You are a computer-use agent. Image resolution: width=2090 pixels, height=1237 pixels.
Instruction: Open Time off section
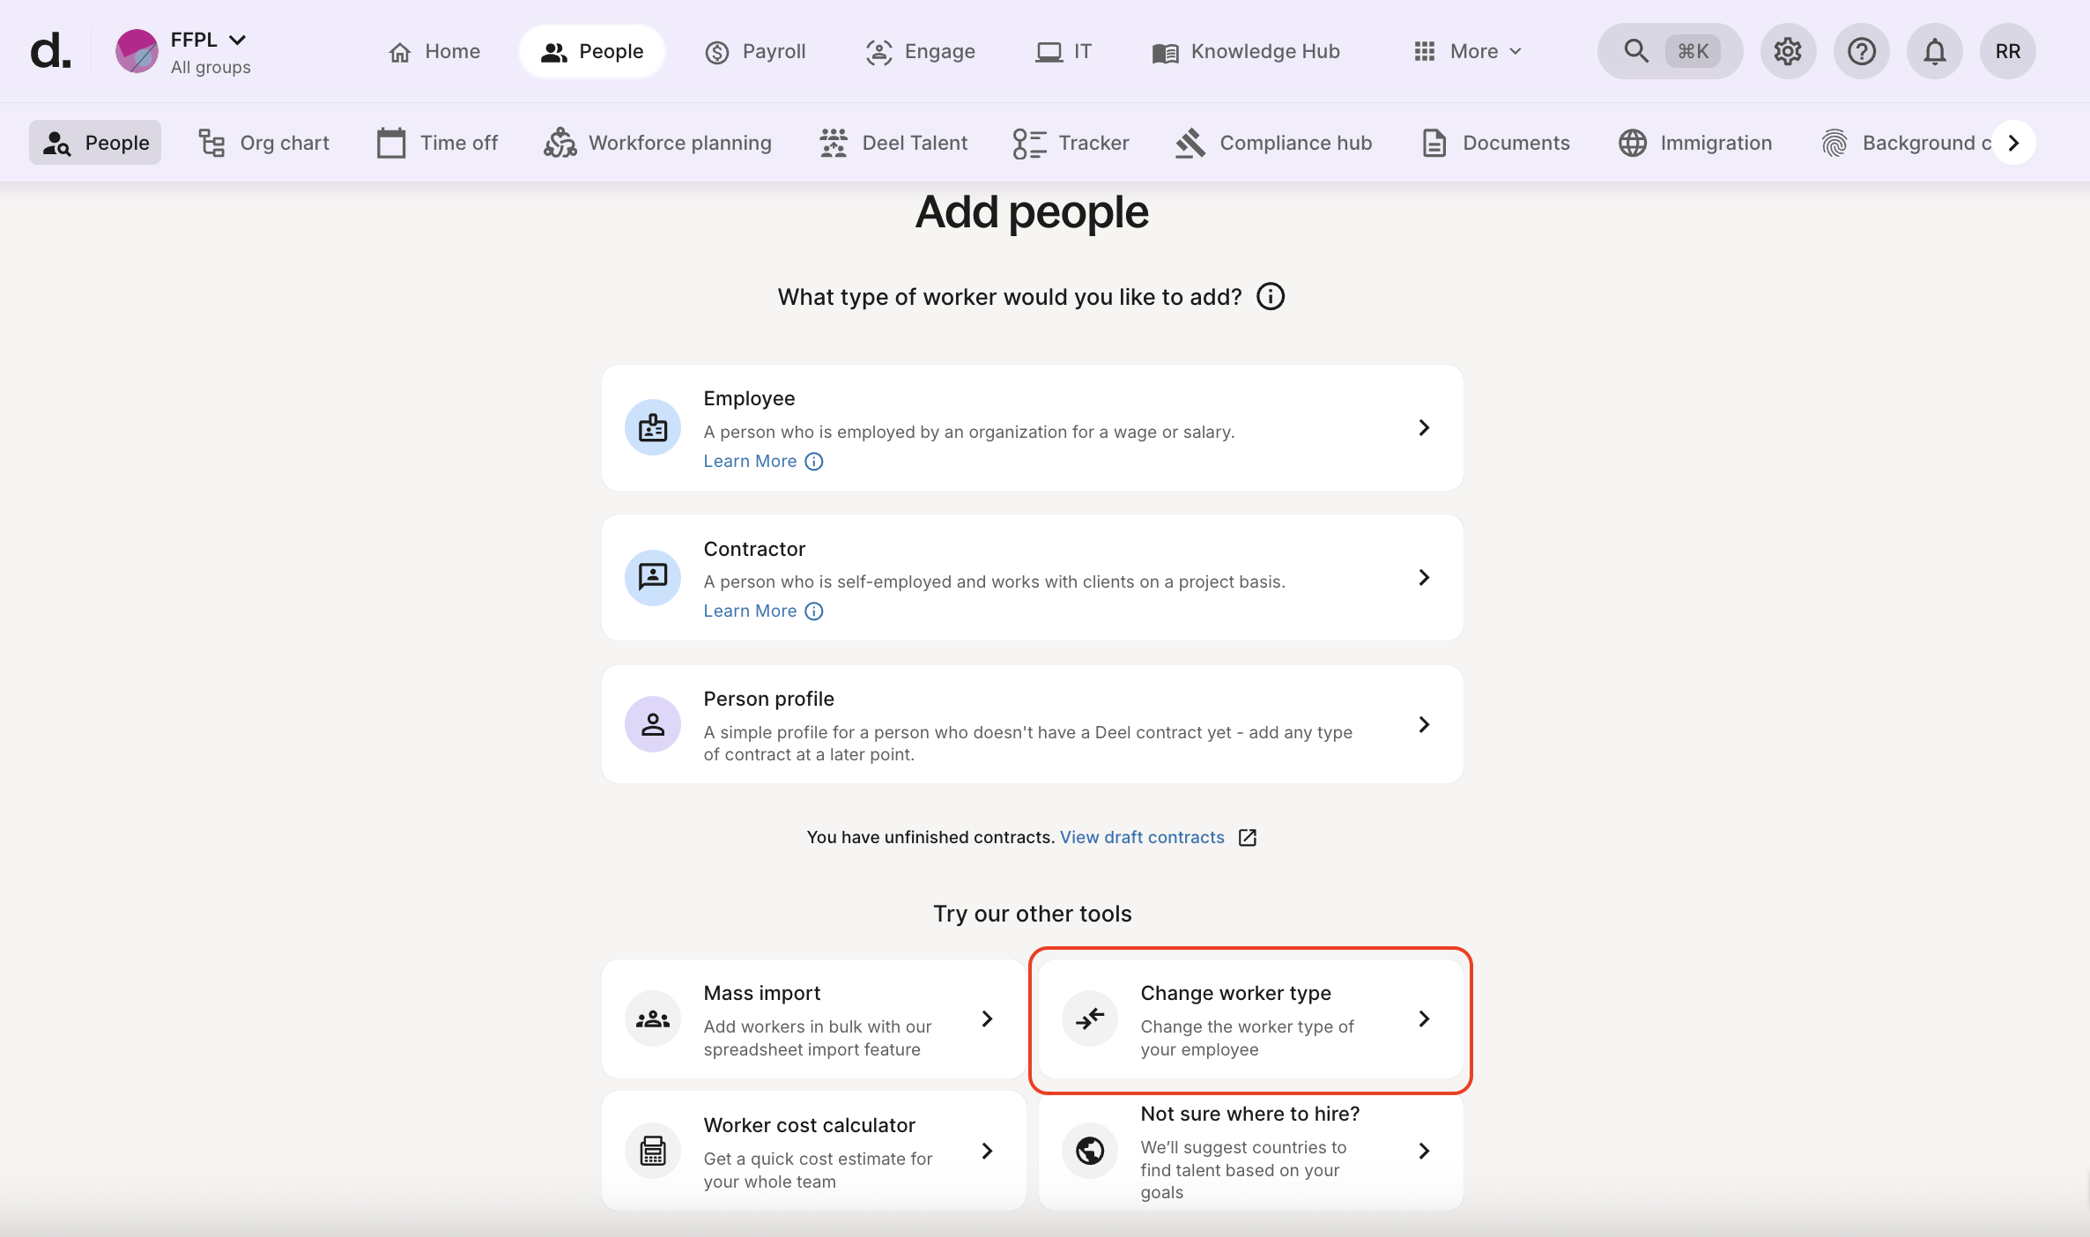click(437, 143)
